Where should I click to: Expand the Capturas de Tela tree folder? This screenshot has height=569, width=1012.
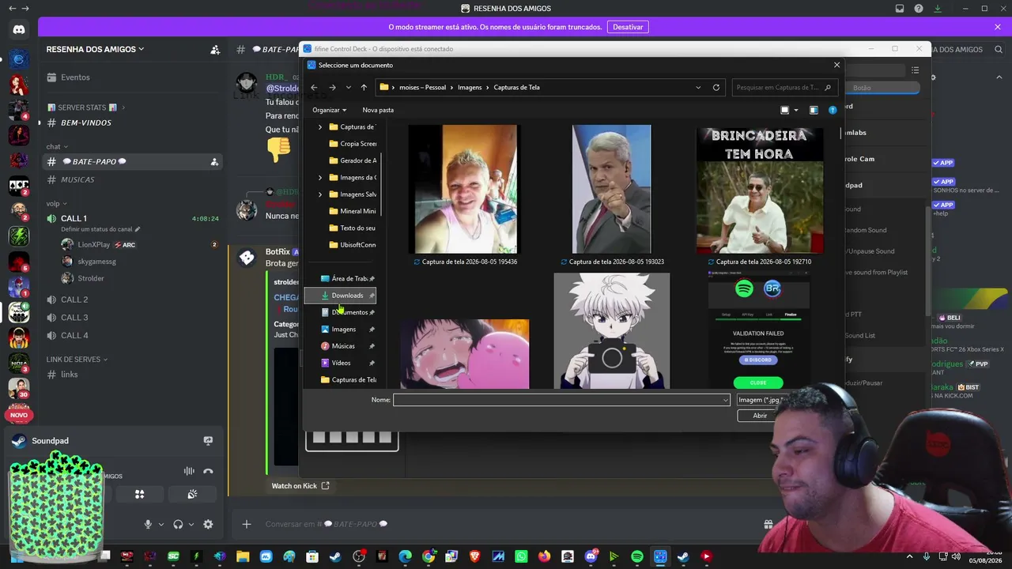320,127
